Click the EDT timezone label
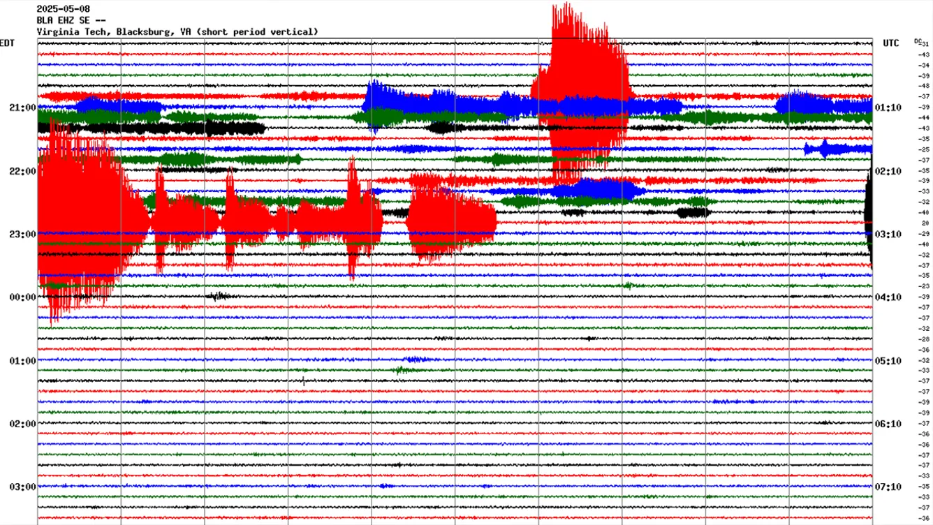 [6, 43]
